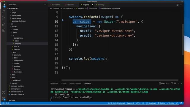Open the Extensions view
Viewport: 190px width, 107px height.
(4, 30)
